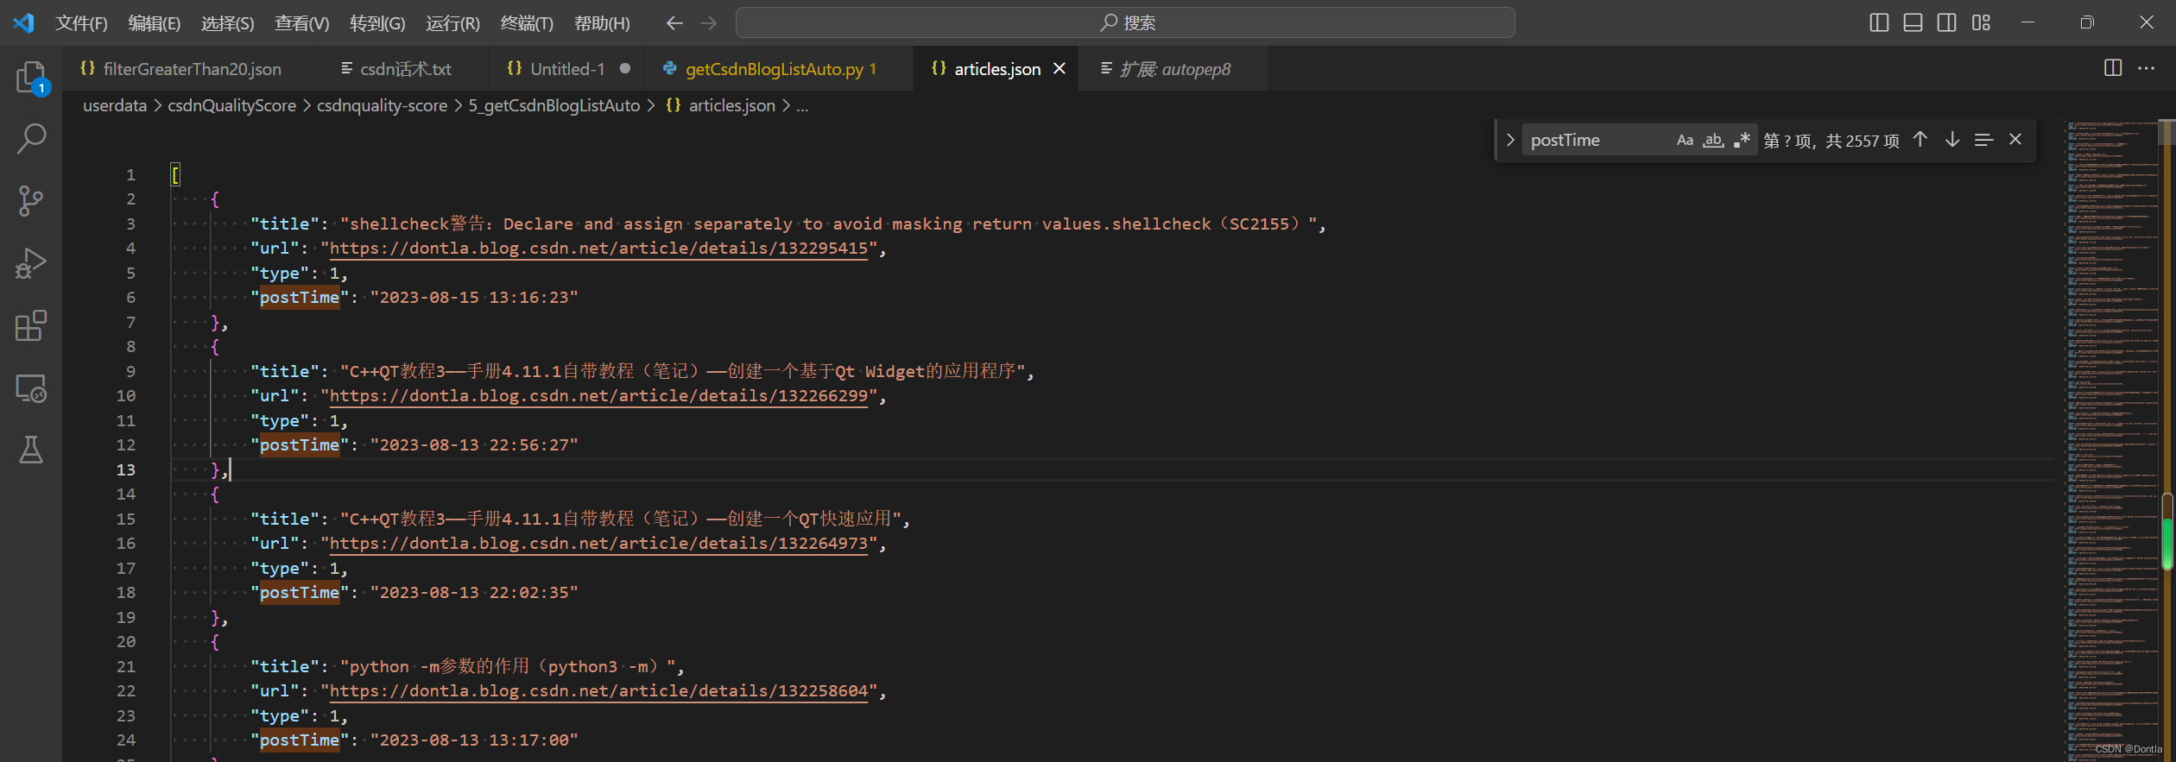Click the 搜索 command center box
This screenshot has width=2176, height=762.
pyautogui.click(x=1125, y=22)
